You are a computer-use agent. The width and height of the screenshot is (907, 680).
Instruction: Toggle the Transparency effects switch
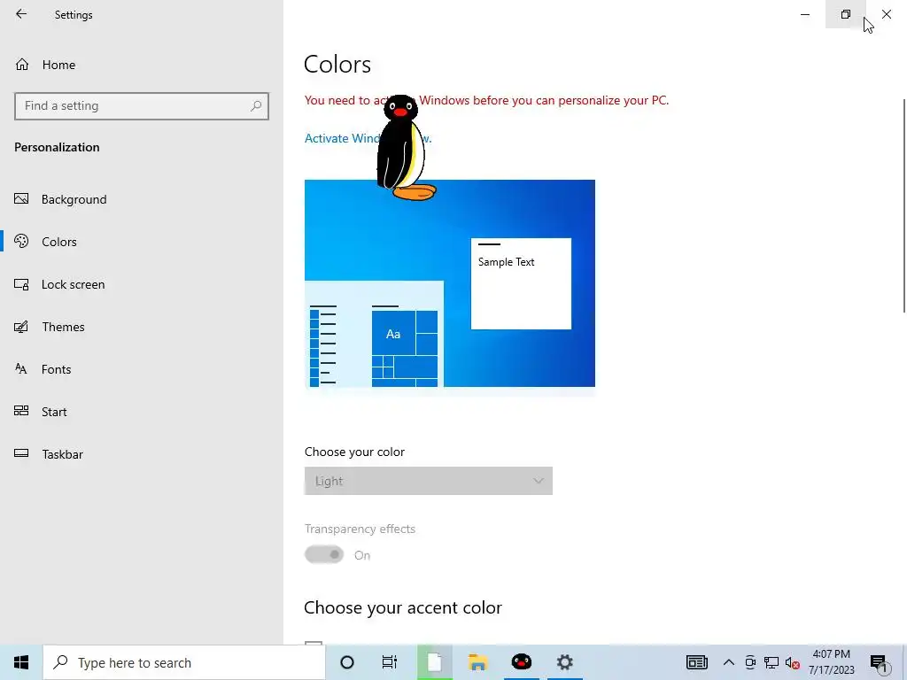point(324,554)
